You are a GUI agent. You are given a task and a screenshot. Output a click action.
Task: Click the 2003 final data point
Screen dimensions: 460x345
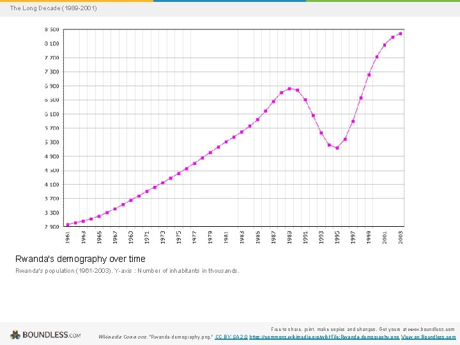(401, 34)
